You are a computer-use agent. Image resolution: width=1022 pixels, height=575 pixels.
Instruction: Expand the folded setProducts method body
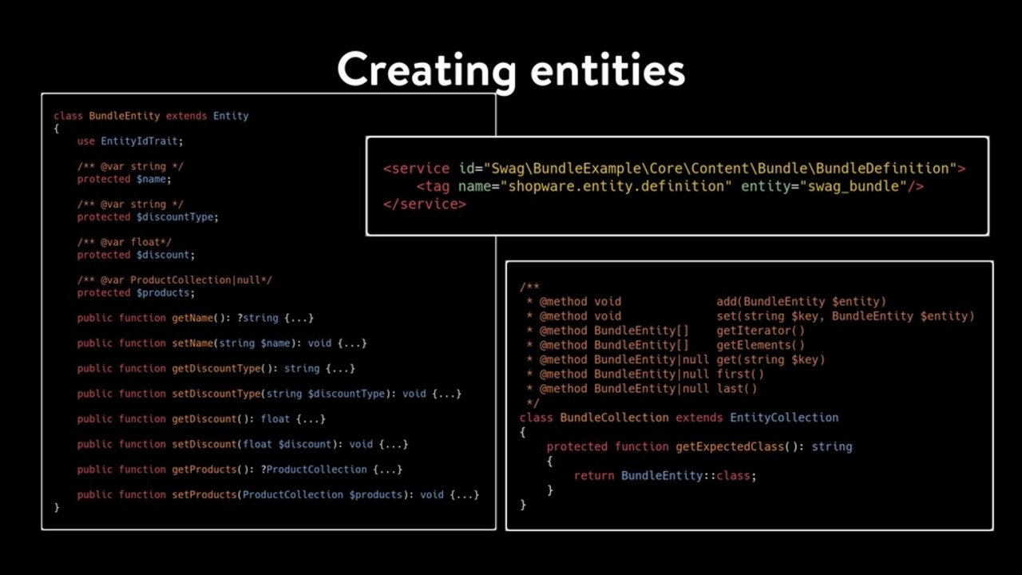pos(464,494)
